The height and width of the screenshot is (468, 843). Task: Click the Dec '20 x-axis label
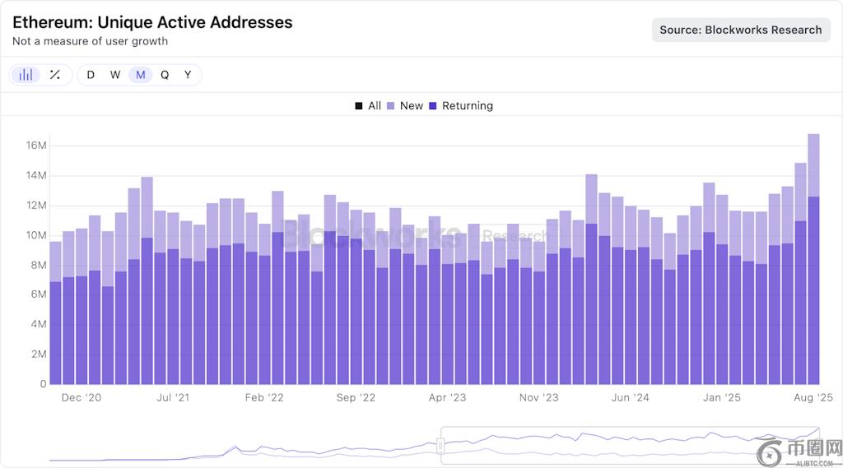coord(82,397)
